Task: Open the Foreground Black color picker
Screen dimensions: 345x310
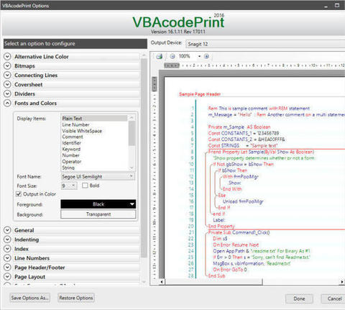Action: [98, 204]
